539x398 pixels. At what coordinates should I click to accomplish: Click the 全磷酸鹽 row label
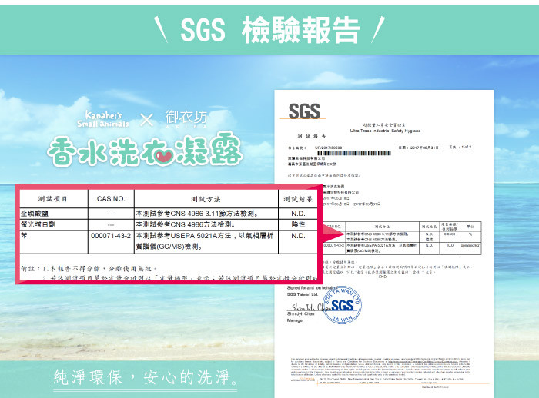point(37,214)
